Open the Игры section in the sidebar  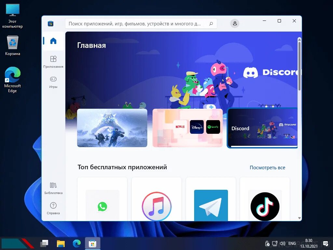pos(53,82)
